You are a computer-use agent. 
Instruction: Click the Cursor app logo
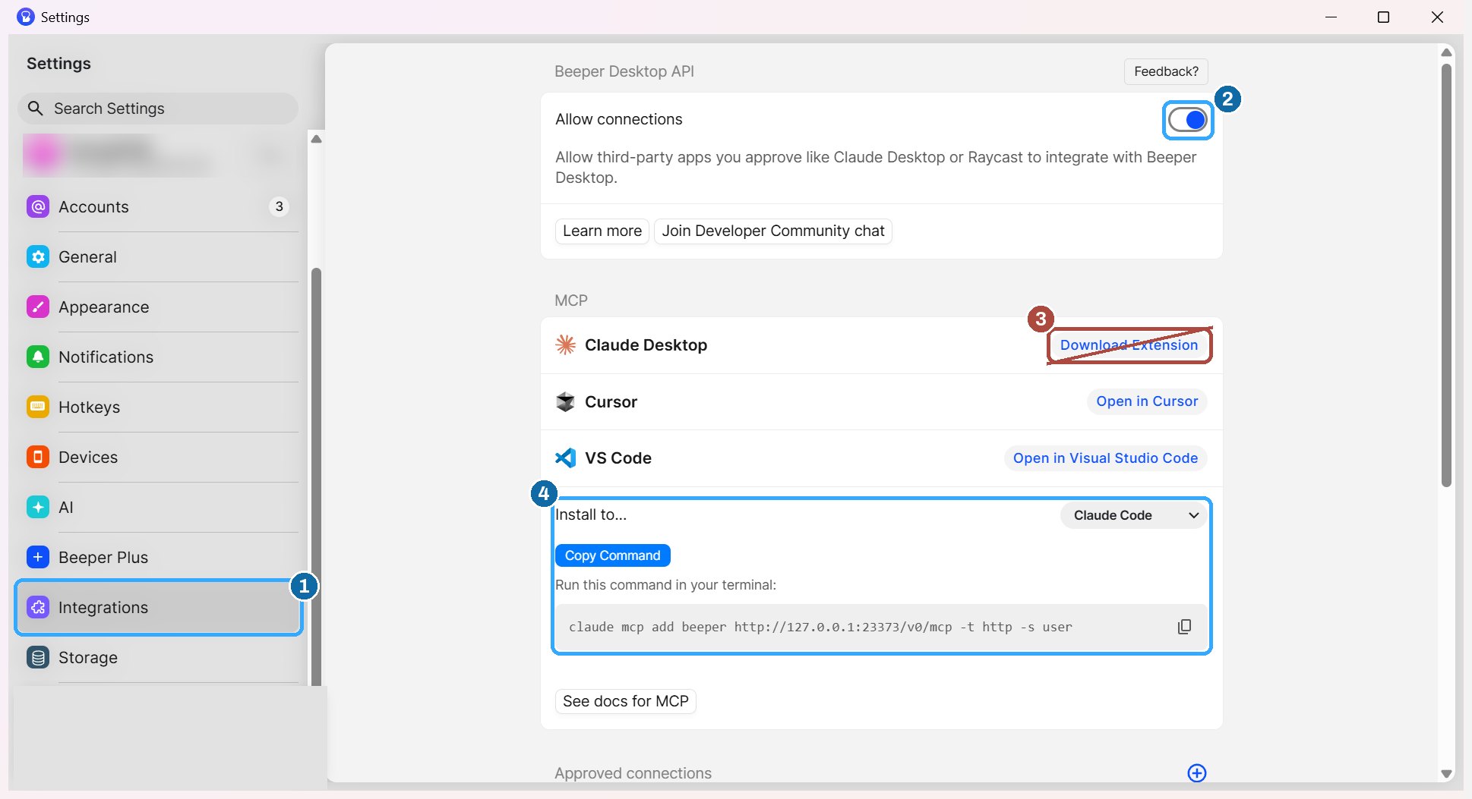point(565,401)
